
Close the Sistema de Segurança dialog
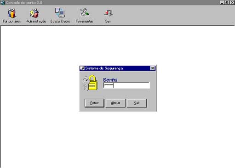[152, 68]
